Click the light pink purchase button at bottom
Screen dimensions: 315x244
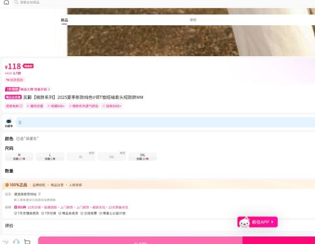[x=140, y=240]
